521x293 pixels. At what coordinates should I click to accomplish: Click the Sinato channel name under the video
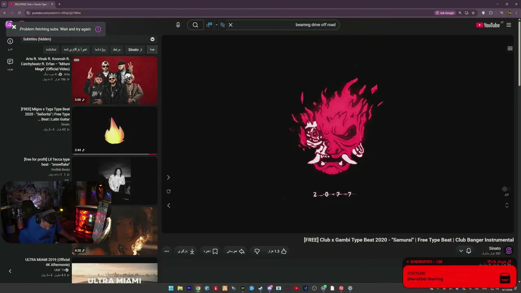[495, 248]
